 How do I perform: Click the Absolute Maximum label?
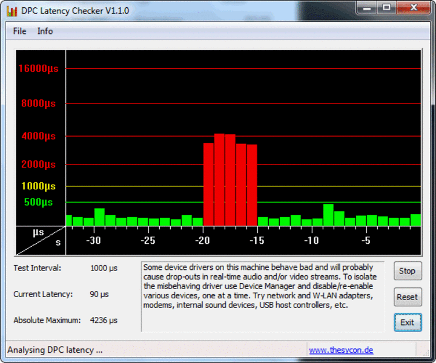[x=47, y=320]
